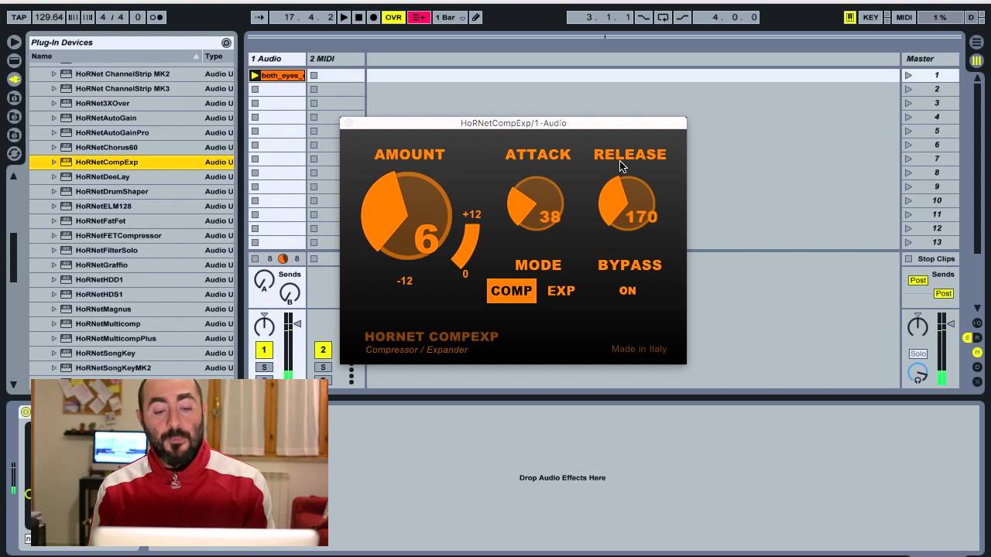Toggle the Draw Mode pencil icon
Image resolution: width=991 pixels, height=557 pixels.
(x=476, y=17)
